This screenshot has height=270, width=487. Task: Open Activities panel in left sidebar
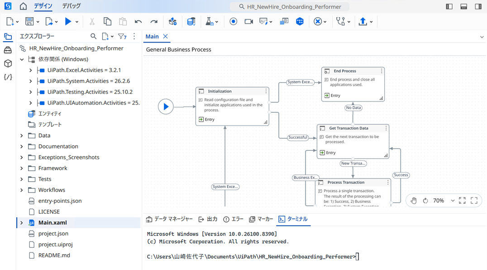tap(8, 50)
